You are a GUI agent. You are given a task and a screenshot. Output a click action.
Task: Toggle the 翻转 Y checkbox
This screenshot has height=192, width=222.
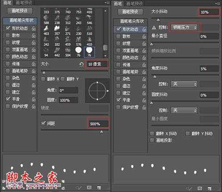tap(62, 79)
